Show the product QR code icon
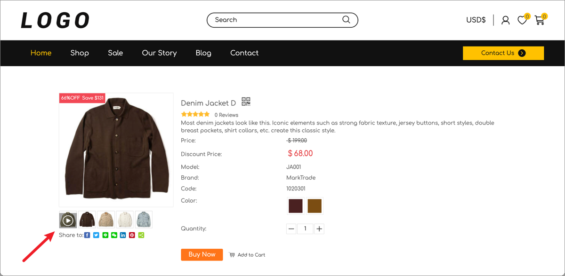 click(246, 102)
